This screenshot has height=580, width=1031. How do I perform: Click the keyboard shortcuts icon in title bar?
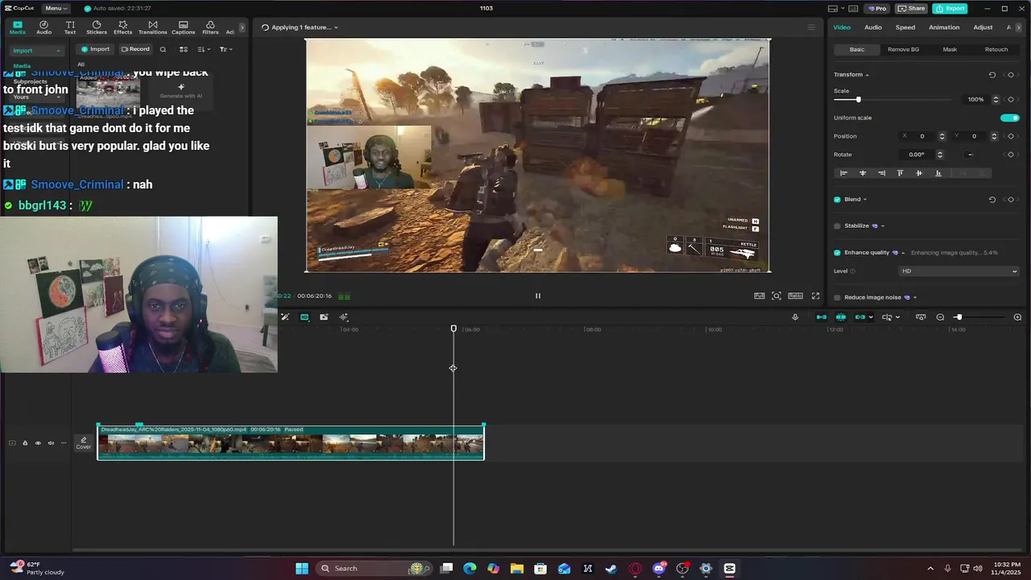coord(853,8)
